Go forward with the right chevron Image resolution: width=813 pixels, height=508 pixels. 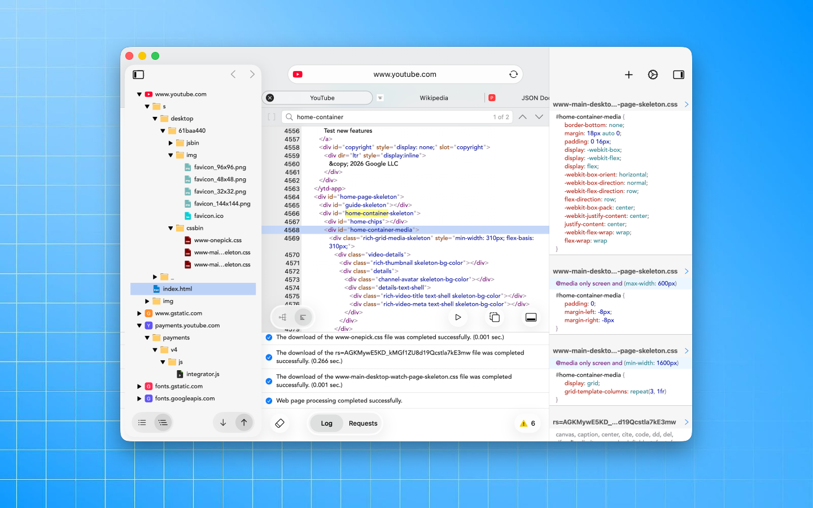pos(252,75)
